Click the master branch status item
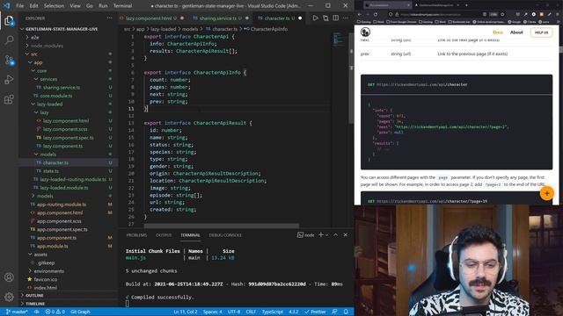The height and width of the screenshot is (316, 563). click(17, 312)
